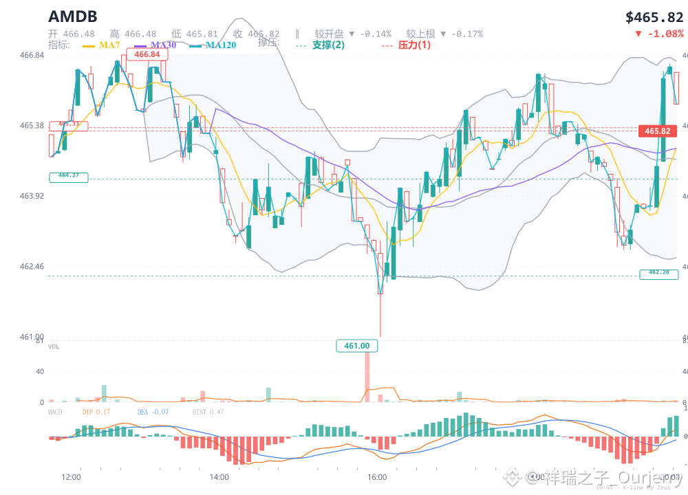Click the HIST 0.47 value
Viewport: 688px width, 495px height.
[208, 412]
